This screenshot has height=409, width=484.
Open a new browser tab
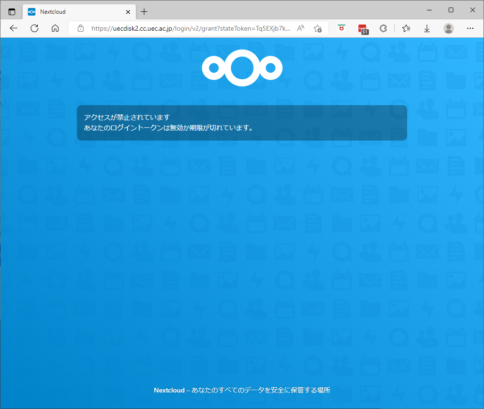click(x=144, y=12)
